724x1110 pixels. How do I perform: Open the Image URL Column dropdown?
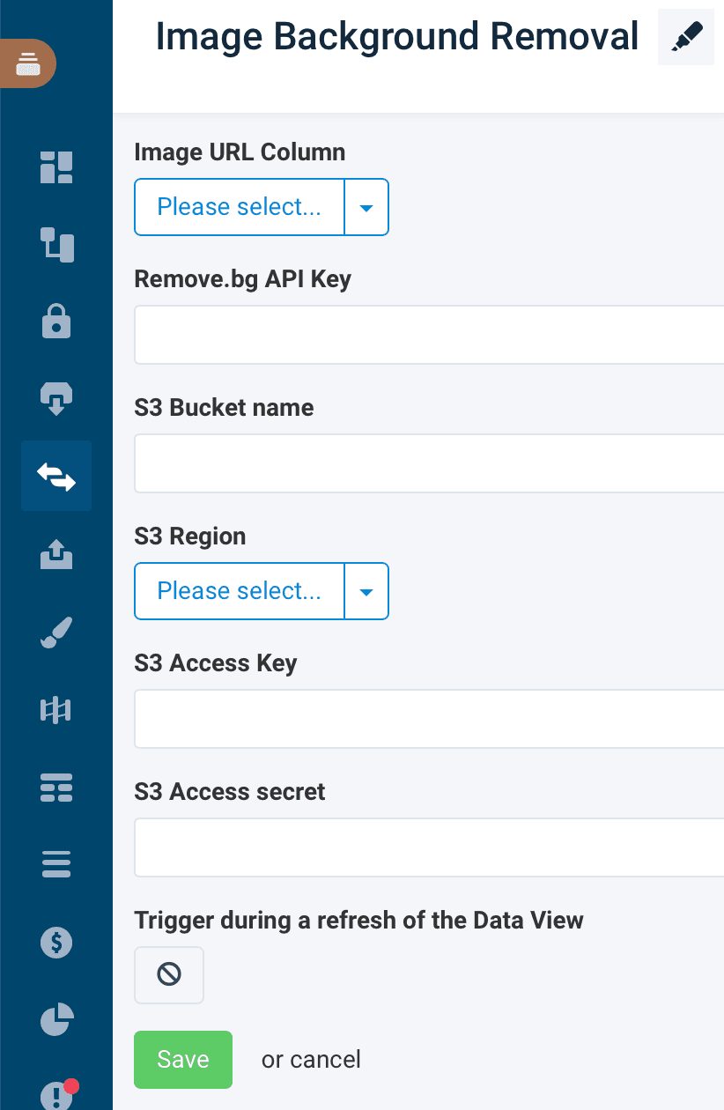[x=239, y=207]
